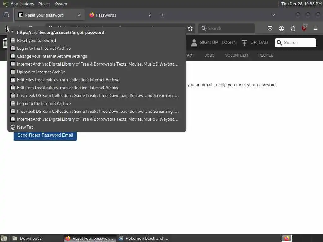This screenshot has width=323, height=242.
Task: Close the Passwords tab
Action: [150, 15]
